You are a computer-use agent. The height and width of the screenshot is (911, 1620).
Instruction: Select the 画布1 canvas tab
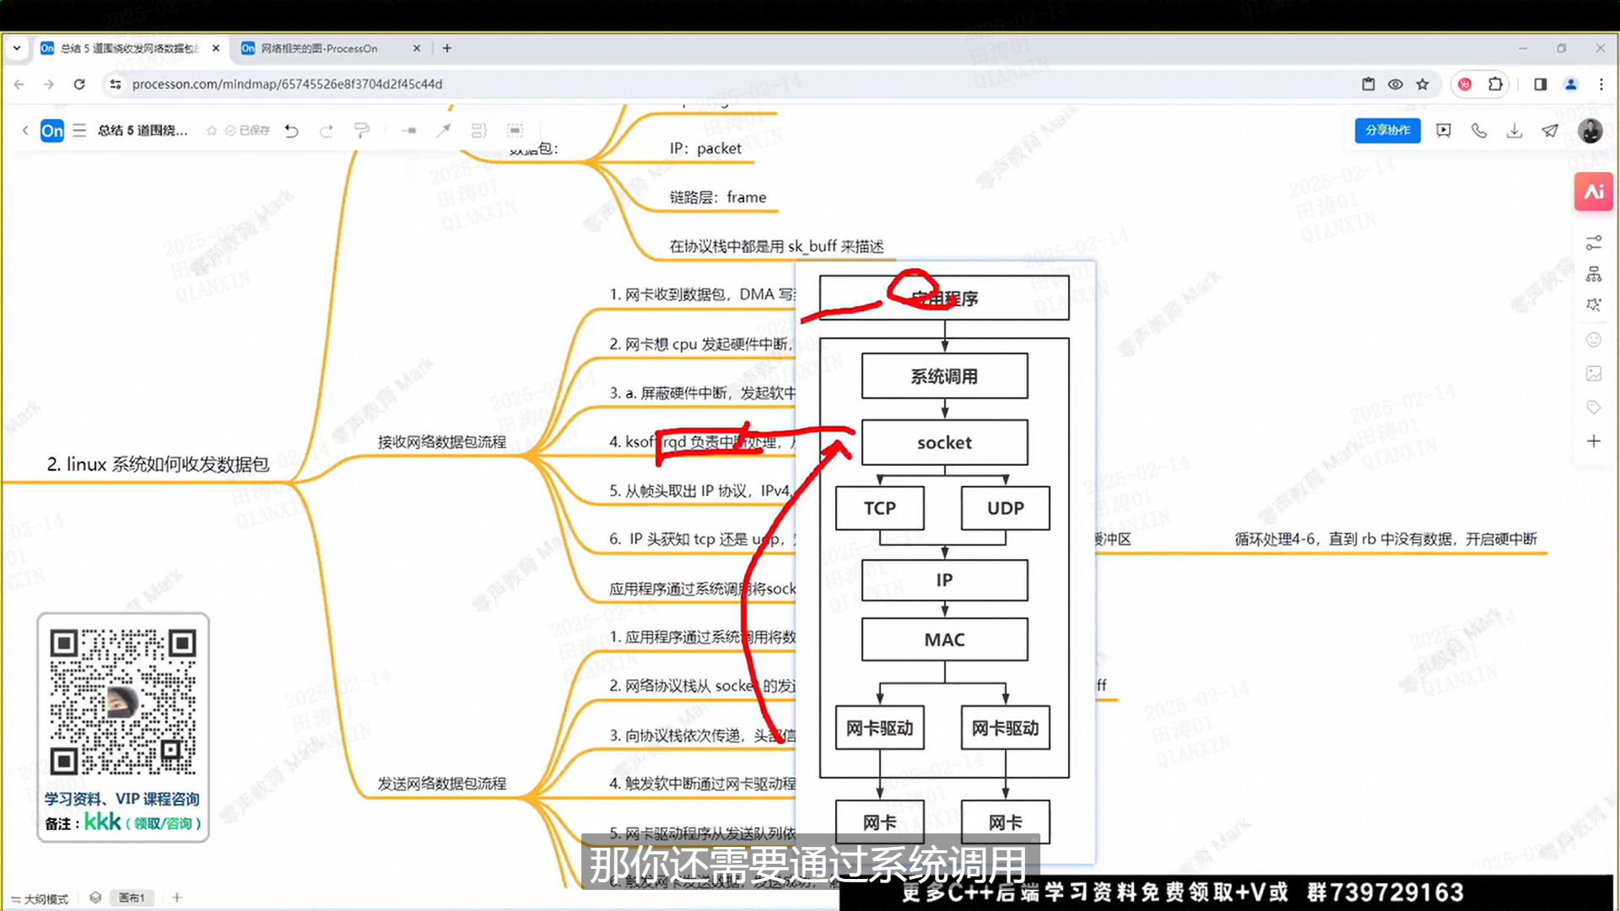(x=131, y=898)
